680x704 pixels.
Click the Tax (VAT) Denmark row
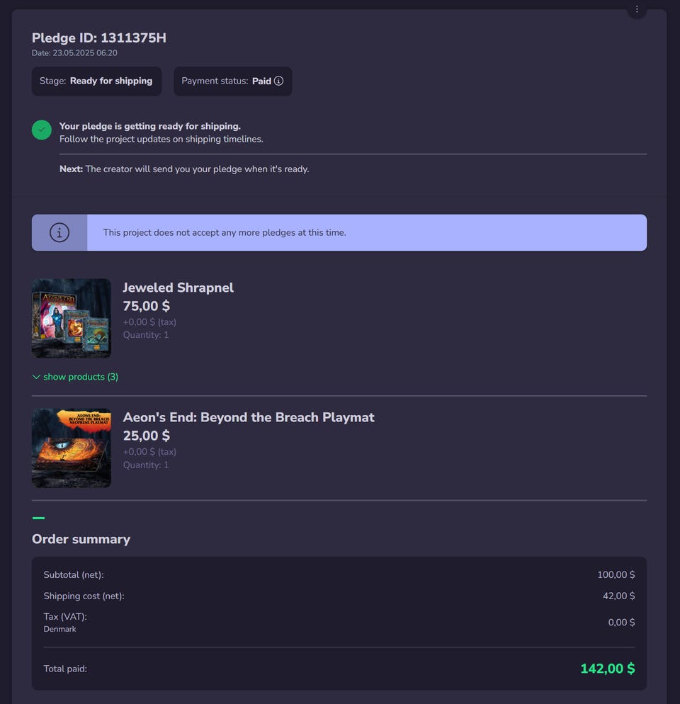[339, 623]
